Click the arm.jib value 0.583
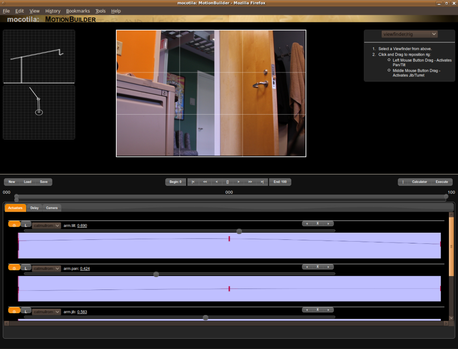458x349 pixels. [x=82, y=312]
